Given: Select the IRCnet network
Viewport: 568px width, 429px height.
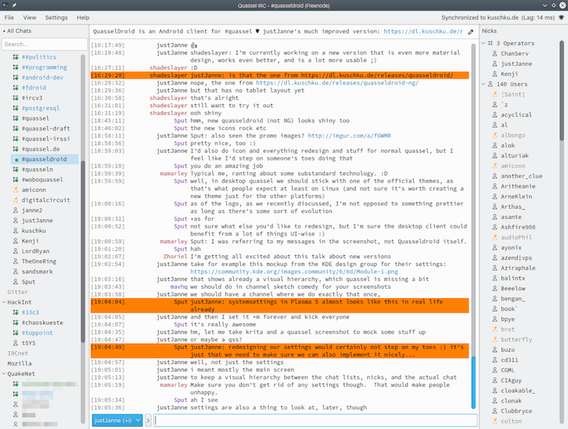Looking at the screenshot, I should click(17, 353).
